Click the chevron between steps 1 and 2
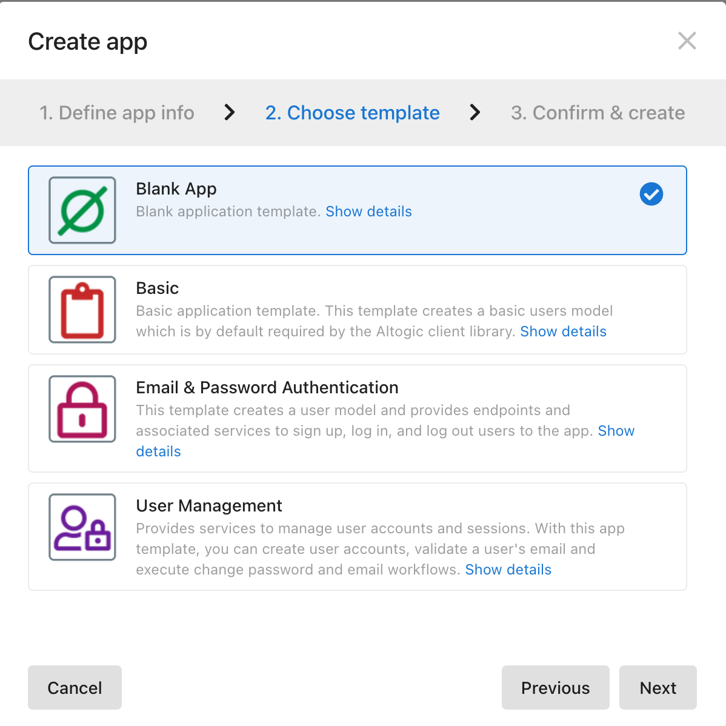This screenshot has height=726, width=726. [x=229, y=113]
